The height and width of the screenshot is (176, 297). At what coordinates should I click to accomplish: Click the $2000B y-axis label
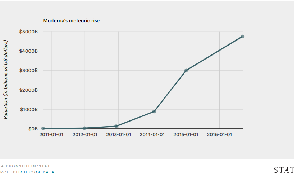coord(28,90)
